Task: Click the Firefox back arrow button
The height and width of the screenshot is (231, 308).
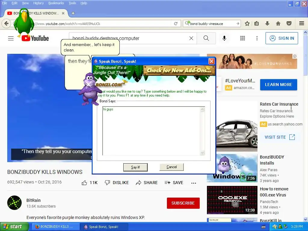Action: (6, 23)
